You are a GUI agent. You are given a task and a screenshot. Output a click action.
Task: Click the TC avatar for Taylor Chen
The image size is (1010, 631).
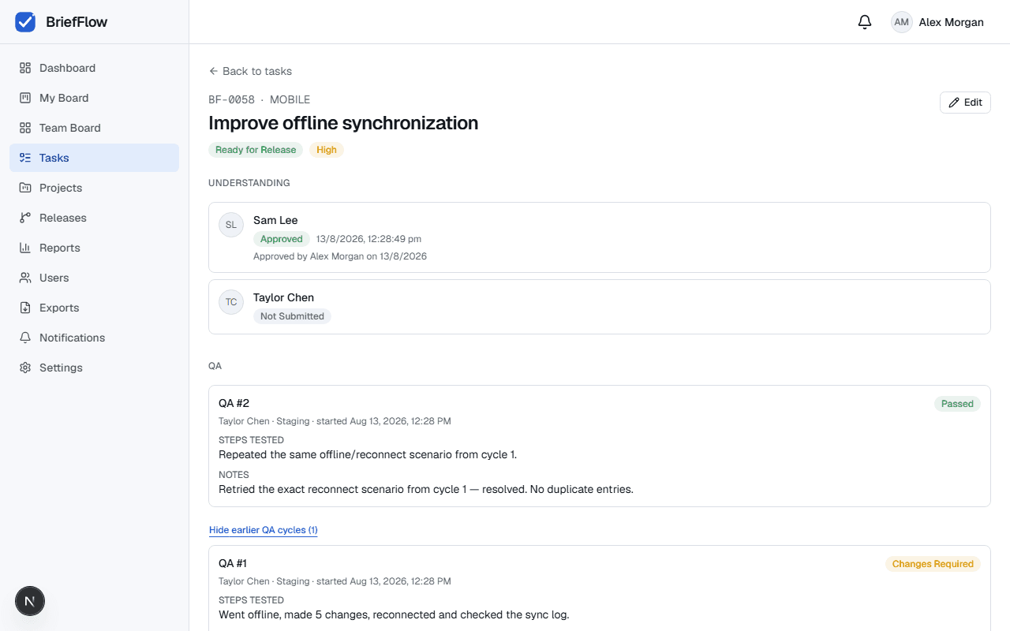[231, 302]
